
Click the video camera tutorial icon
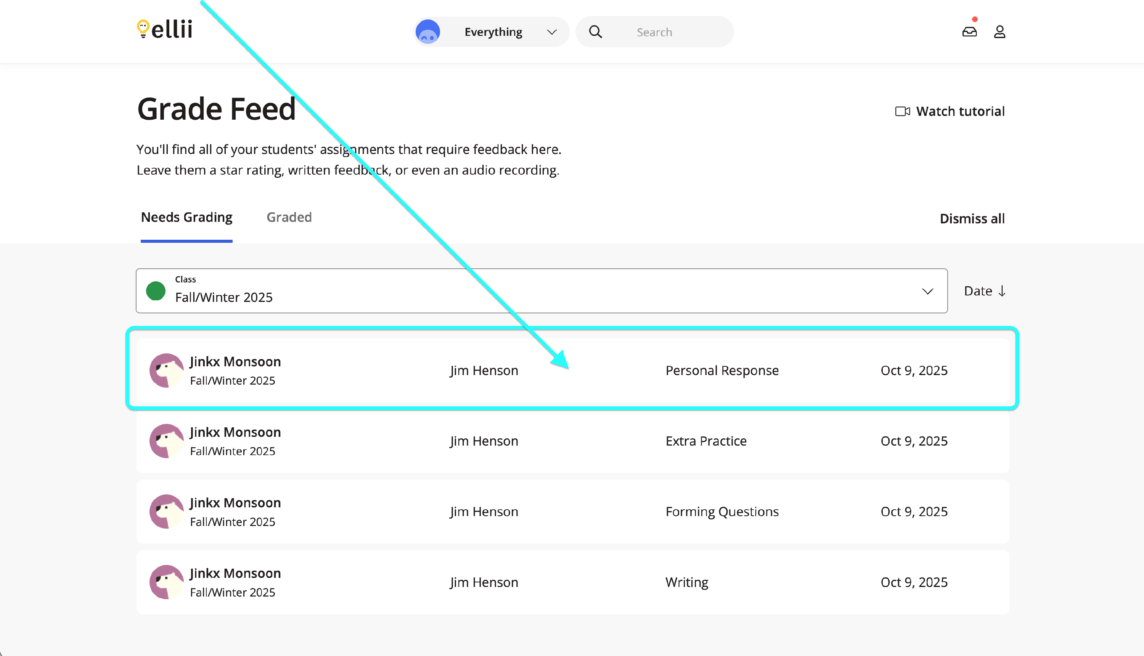(902, 111)
